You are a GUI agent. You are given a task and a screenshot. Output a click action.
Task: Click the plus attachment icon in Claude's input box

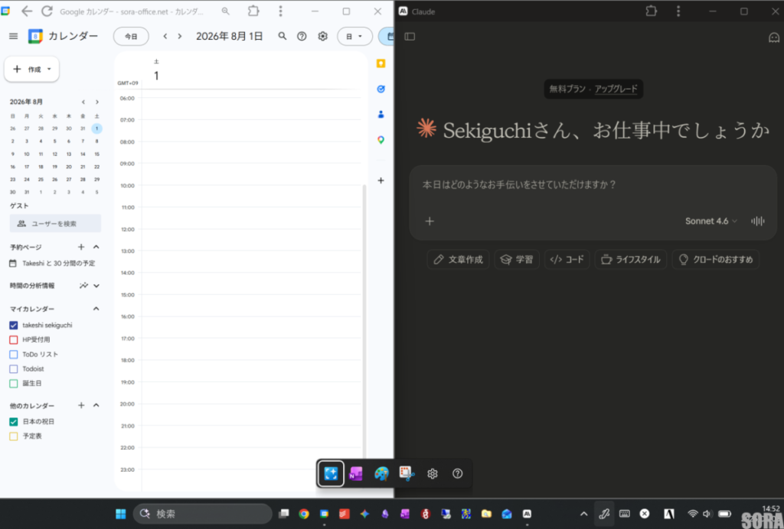coord(430,221)
